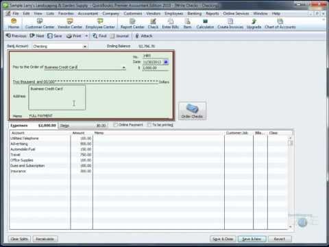
Task: Open the Vendors menu
Action: coord(154,14)
